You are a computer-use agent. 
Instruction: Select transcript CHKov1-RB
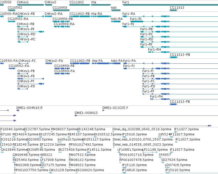[x=26, y=24]
